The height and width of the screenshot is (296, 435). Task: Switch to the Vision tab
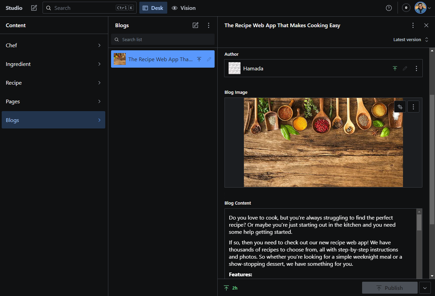click(184, 8)
